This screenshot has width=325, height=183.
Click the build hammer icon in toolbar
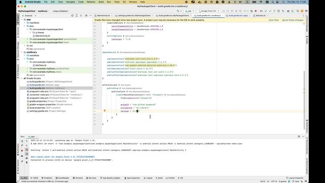178,11
